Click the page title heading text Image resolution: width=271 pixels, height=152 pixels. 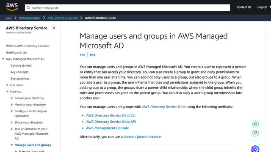coord(153,41)
